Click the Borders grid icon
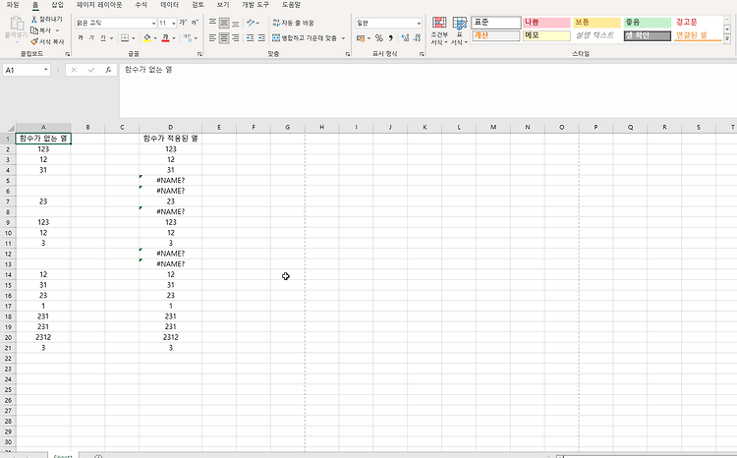The height and width of the screenshot is (458, 737). pos(125,38)
